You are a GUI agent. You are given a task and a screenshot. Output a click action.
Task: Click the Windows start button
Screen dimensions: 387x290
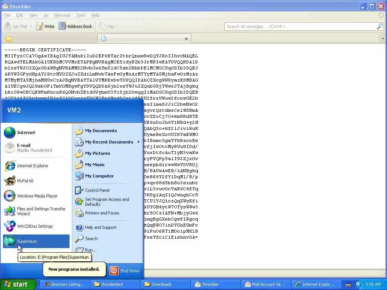(x=17, y=284)
